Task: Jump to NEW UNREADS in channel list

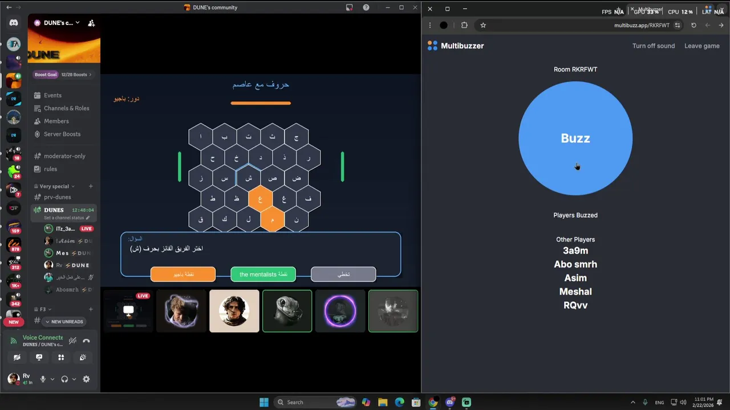Action: coord(64,322)
